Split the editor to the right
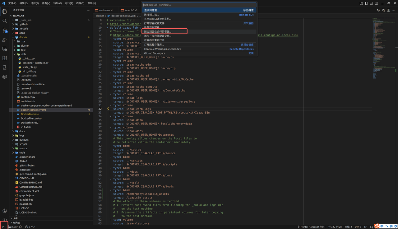The width and height of the screenshot is (398, 229). (388, 10)
